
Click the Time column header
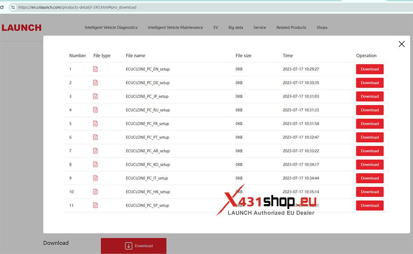pyautogui.click(x=287, y=56)
